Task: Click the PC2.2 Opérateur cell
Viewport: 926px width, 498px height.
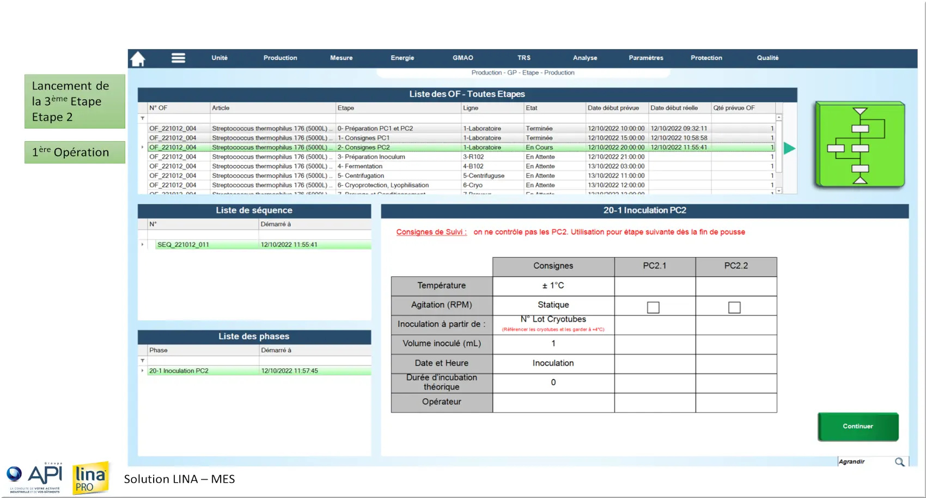Action: pyautogui.click(x=736, y=402)
